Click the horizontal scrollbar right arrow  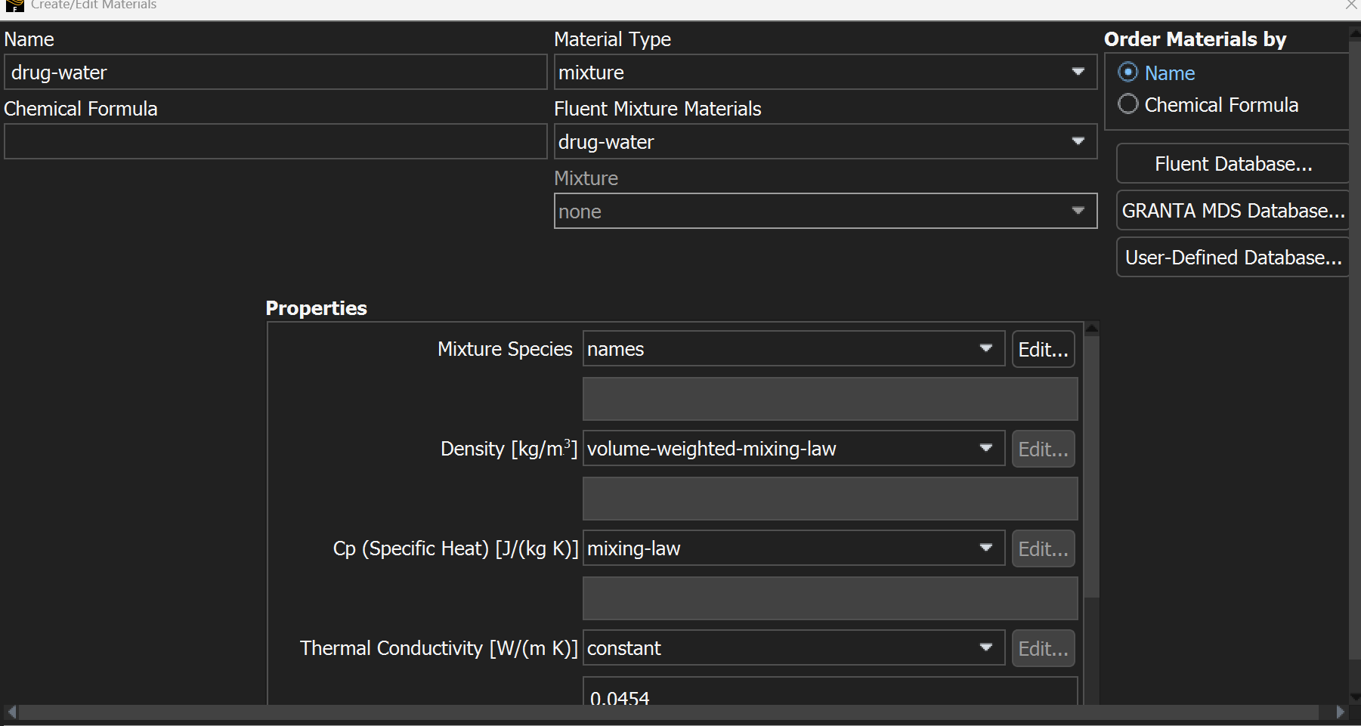click(x=1340, y=712)
